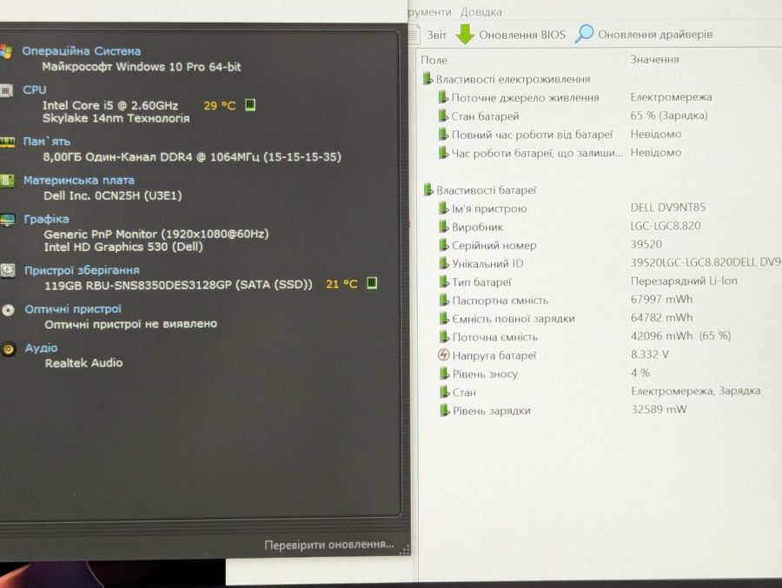The width and height of the screenshot is (782, 588).
Task: Open the Оптичні пристрої section link
Action: pos(73,309)
